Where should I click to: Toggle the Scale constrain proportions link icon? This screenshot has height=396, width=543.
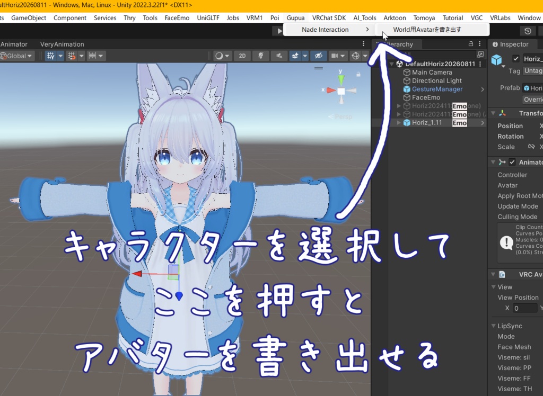click(x=531, y=146)
